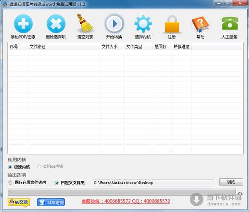
Task: Sort by 文件大小 column header
Action: pos(112,46)
